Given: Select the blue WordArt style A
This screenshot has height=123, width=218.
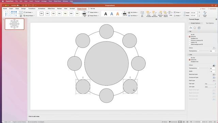Looking at the screenshot, I should click(x=112, y=14).
